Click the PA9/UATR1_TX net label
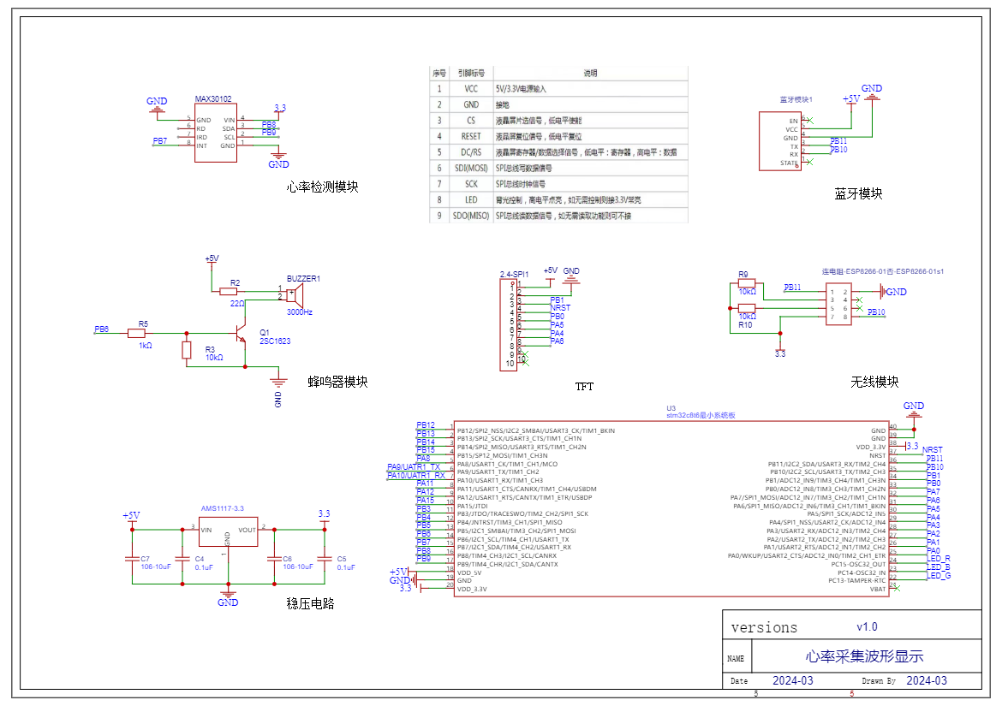 (x=414, y=466)
